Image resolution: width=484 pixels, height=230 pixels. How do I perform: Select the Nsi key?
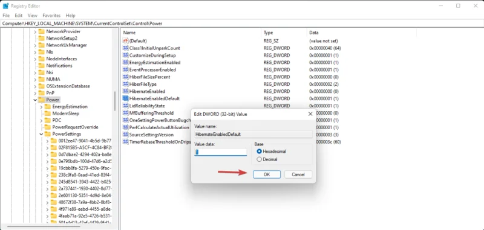50,72
